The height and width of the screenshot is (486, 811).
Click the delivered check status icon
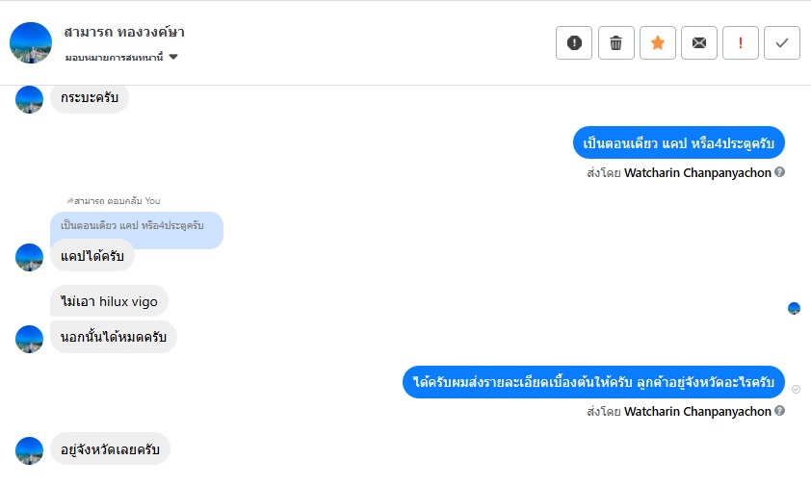(x=796, y=388)
